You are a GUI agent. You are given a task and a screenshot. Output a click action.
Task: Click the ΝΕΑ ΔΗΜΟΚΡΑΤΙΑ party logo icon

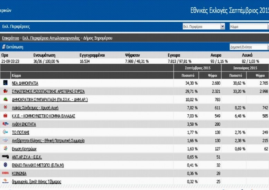pyautogui.click(x=5, y=83)
